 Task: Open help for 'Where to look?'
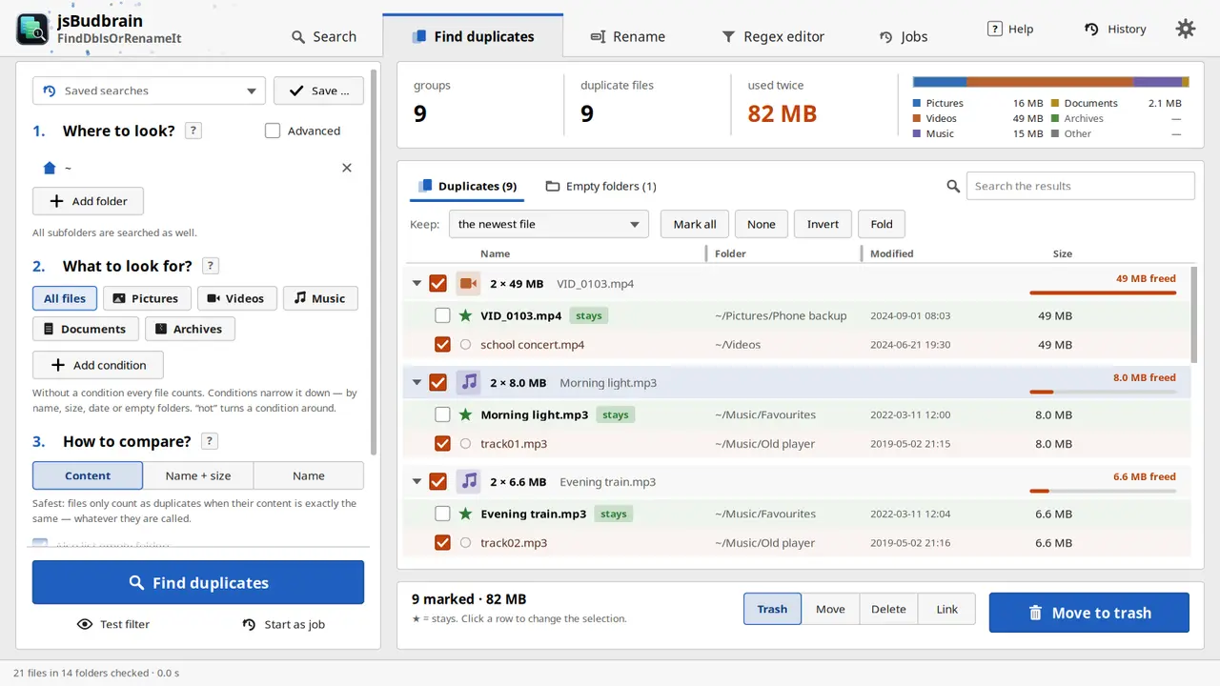[193, 131]
